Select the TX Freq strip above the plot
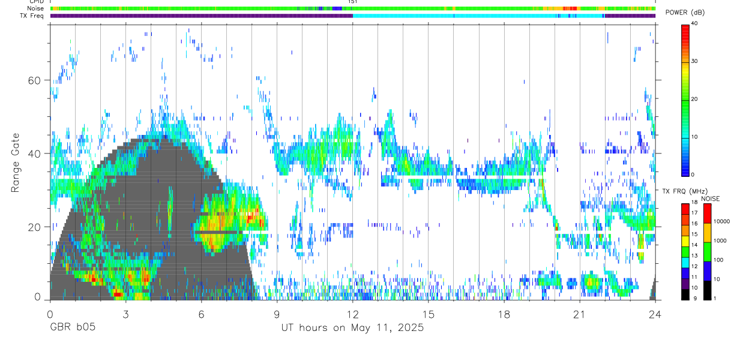The image size is (737, 340). pyautogui.click(x=353, y=16)
